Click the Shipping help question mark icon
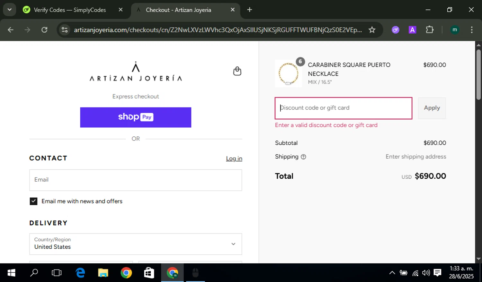 coord(303,157)
